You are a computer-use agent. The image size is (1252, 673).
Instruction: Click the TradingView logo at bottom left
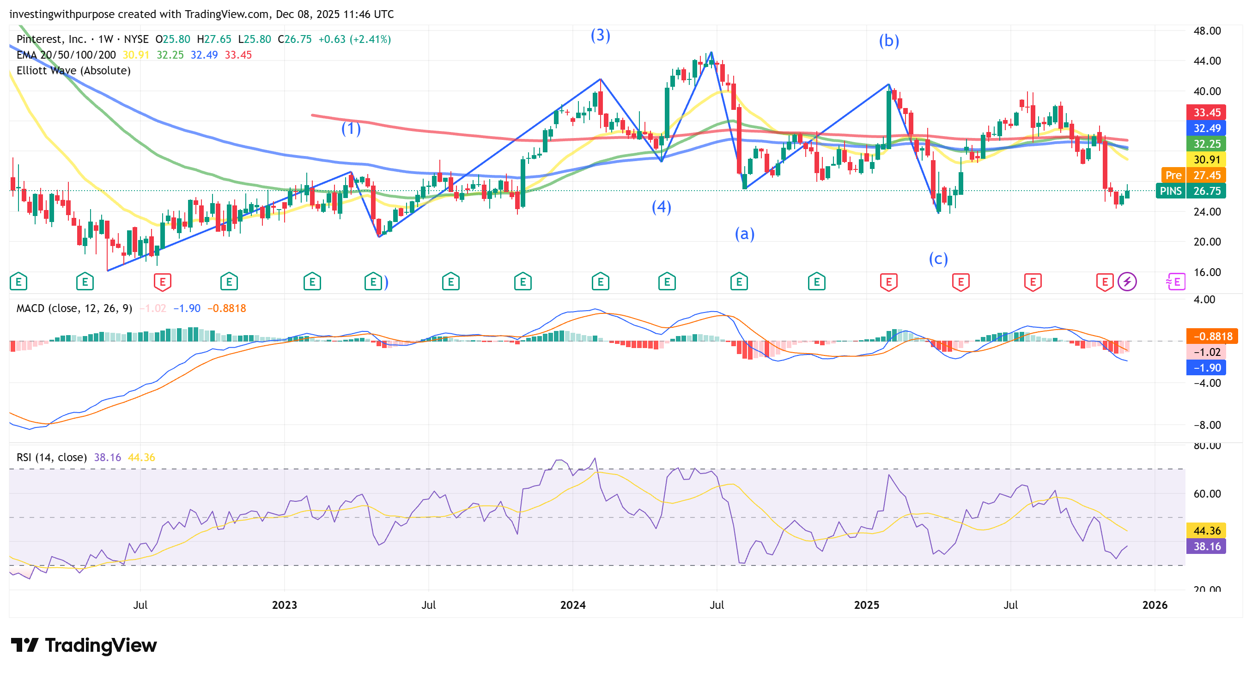pyautogui.click(x=84, y=645)
